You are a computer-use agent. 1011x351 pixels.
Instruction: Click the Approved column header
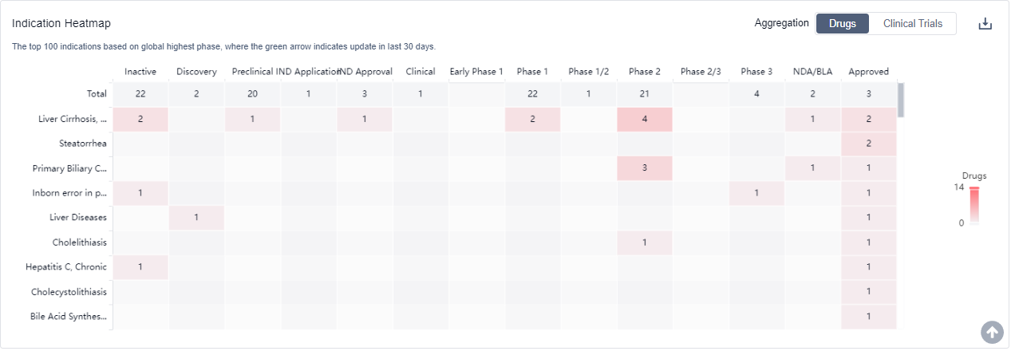868,72
